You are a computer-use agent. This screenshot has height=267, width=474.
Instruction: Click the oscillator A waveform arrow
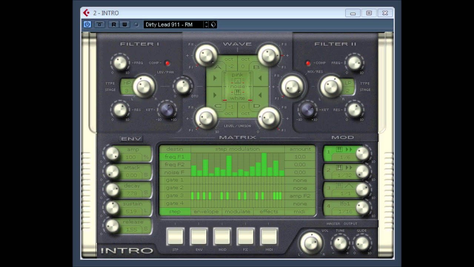pyautogui.click(x=215, y=78)
